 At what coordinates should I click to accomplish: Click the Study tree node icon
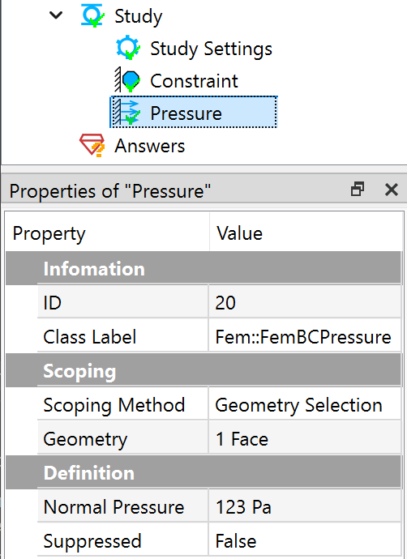coord(92,15)
